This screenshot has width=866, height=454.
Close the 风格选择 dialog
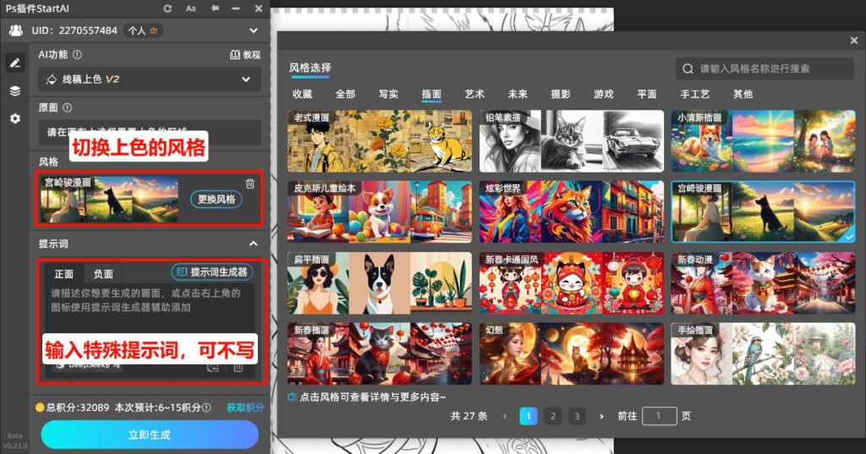coord(854,41)
